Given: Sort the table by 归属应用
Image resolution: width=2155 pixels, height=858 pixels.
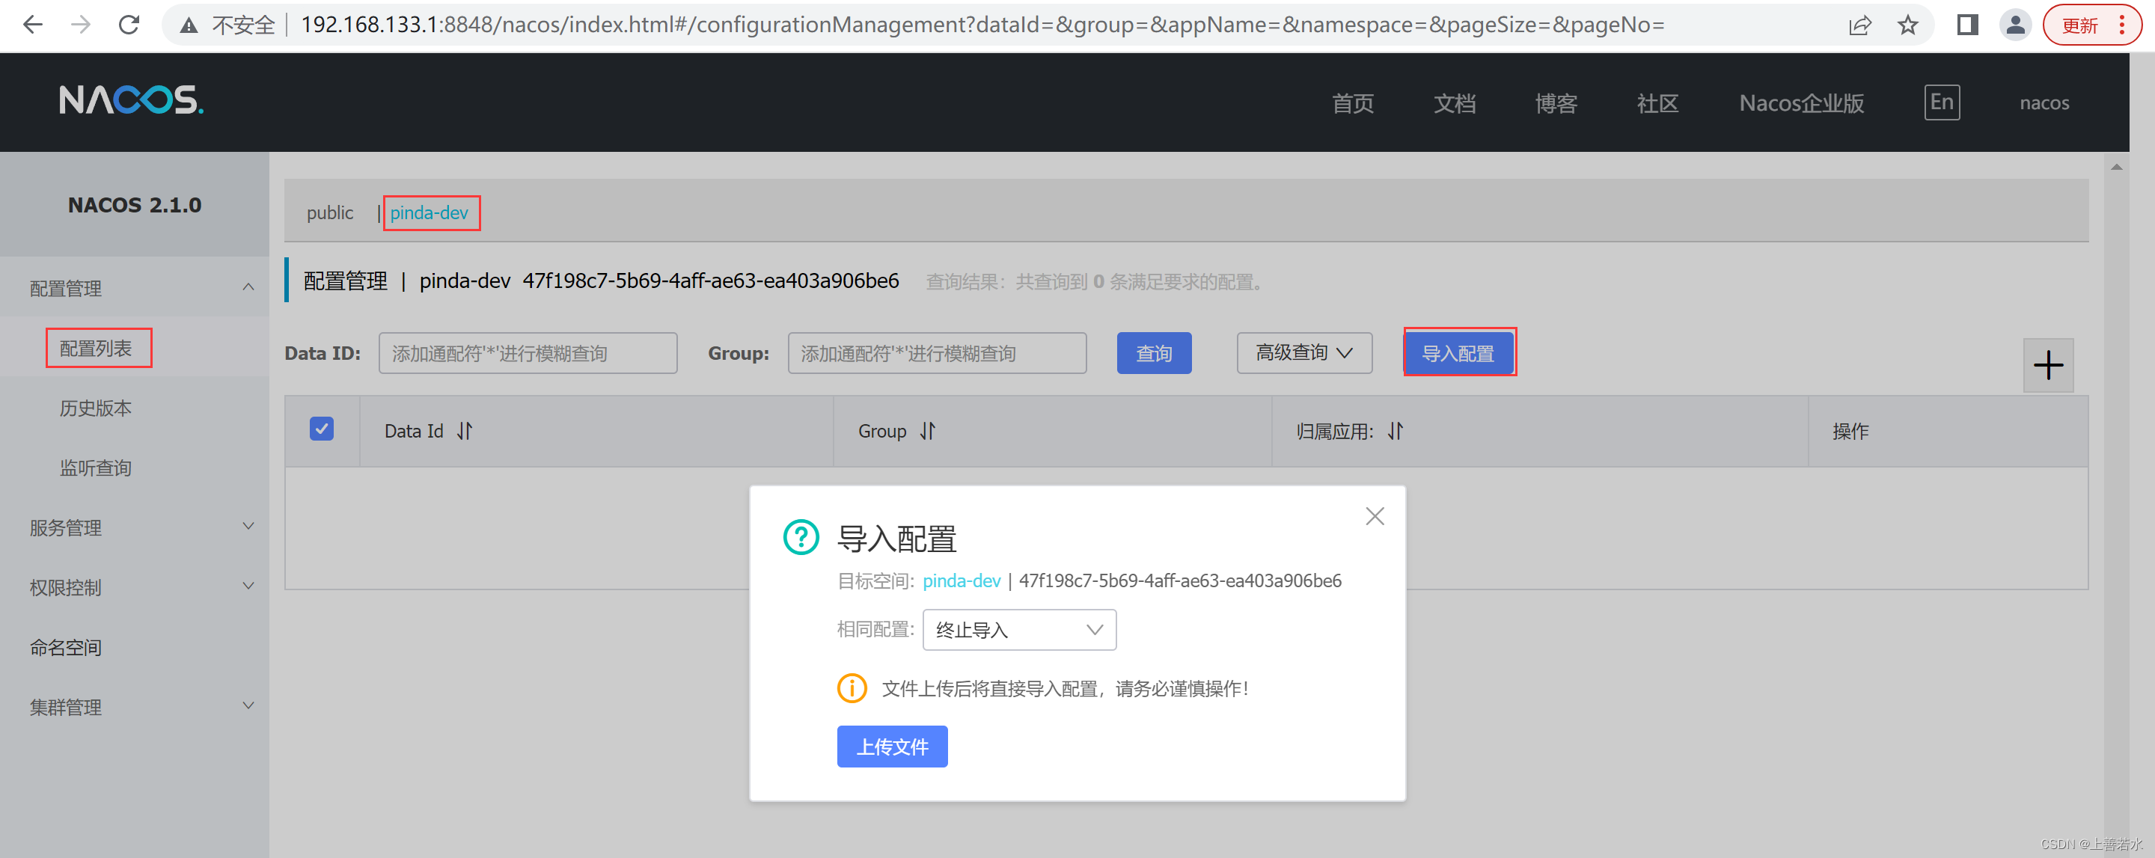Looking at the screenshot, I should [x=1396, y=431].
